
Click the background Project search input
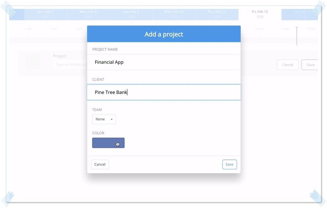click(69, 65)
